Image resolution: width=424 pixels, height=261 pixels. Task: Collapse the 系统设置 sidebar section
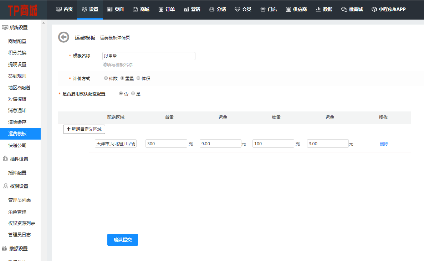(x=15, y=27)
